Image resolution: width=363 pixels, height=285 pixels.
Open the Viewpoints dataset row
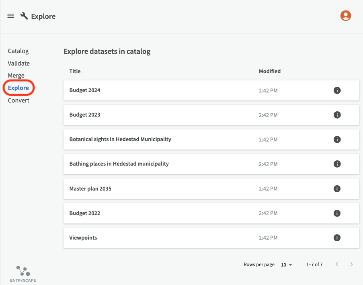(x=211, y=238)
